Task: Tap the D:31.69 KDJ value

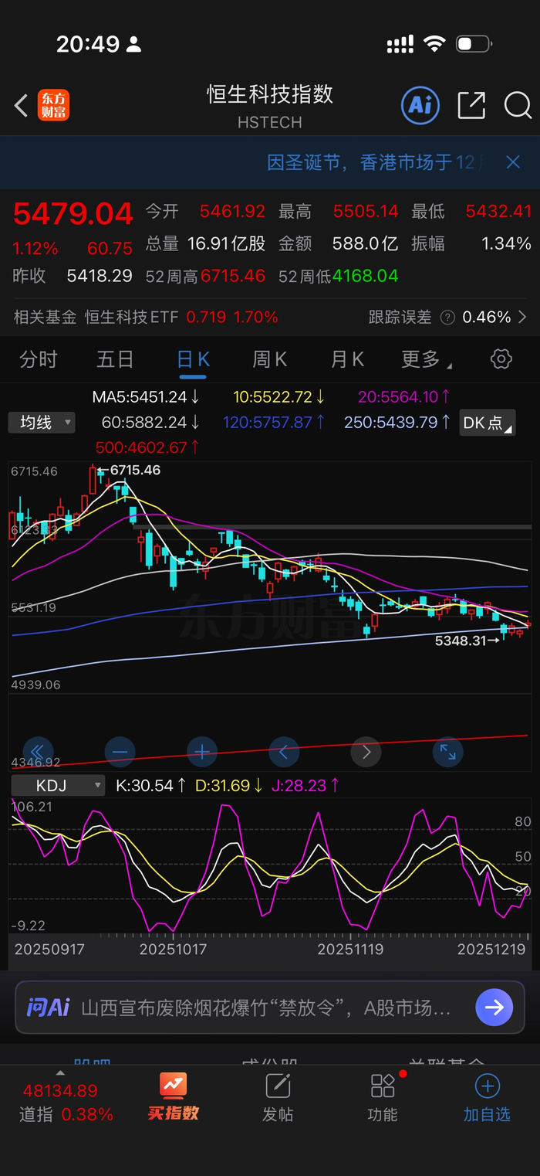Action: coord(228,786)
